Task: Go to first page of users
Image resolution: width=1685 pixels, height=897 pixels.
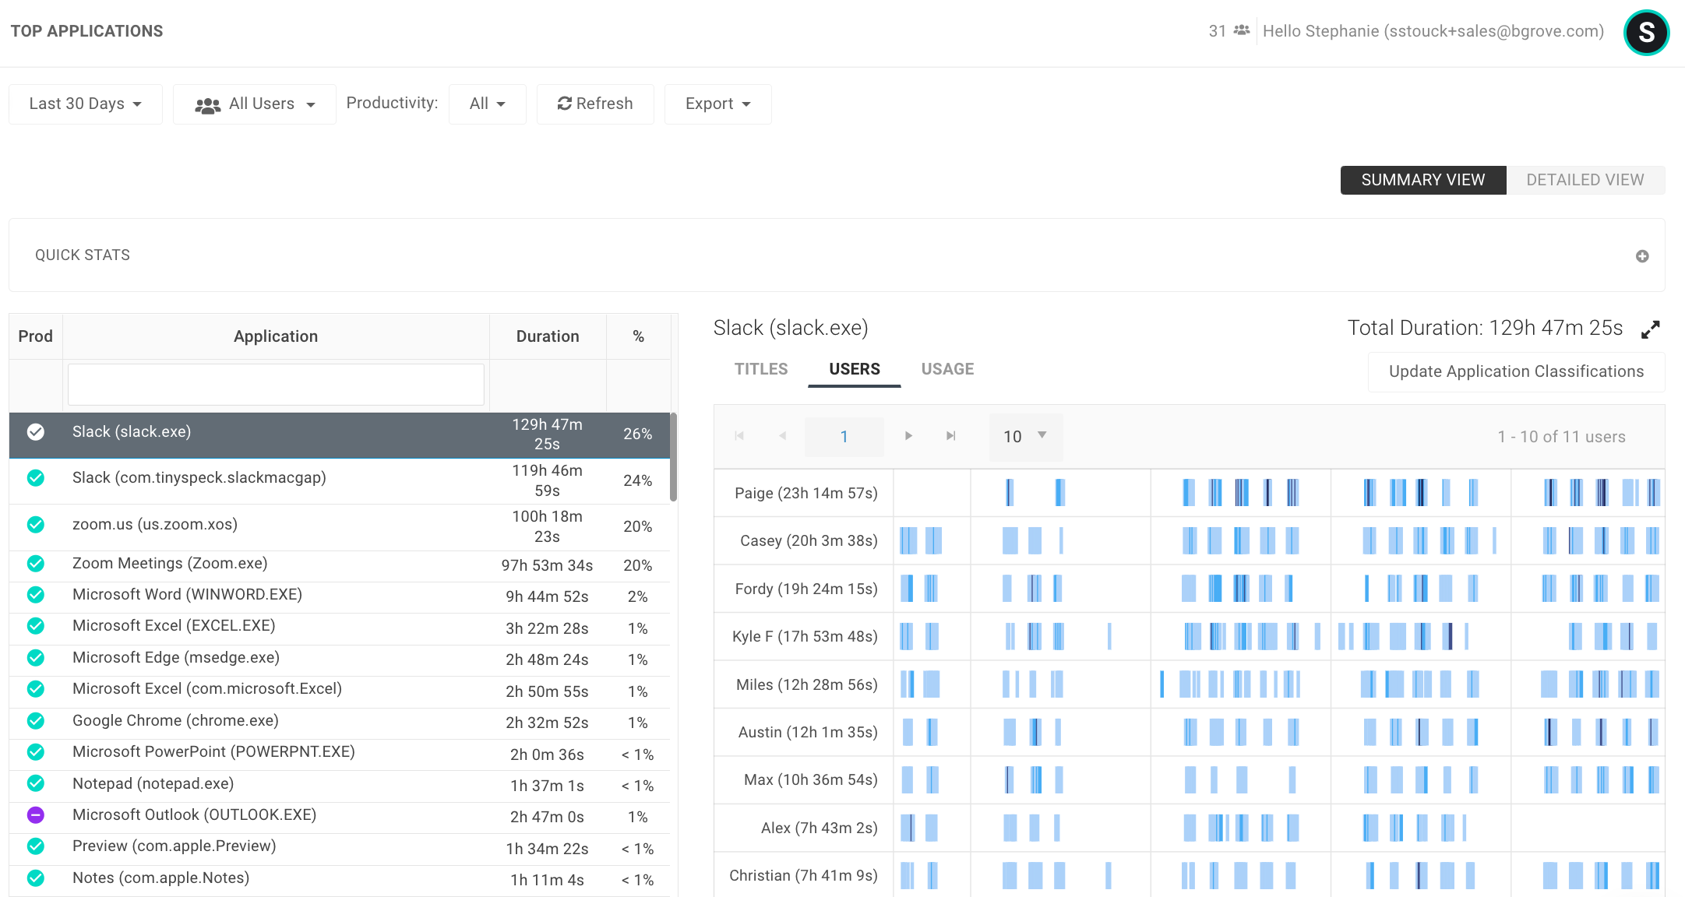Action: (739, 436)
